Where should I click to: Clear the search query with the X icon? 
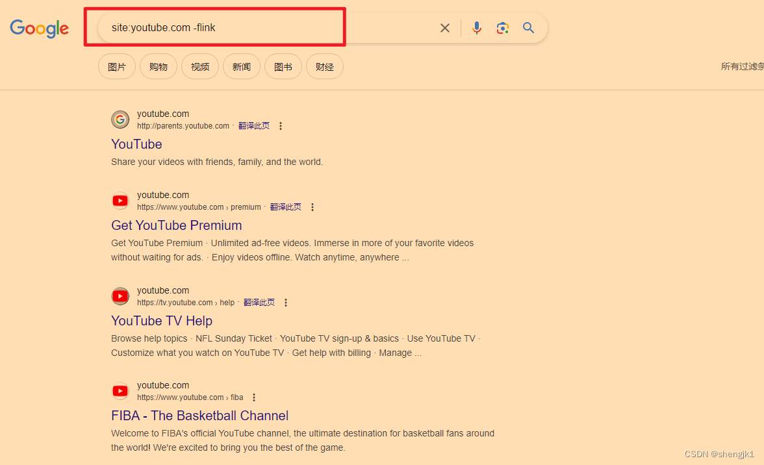[445, 28]
